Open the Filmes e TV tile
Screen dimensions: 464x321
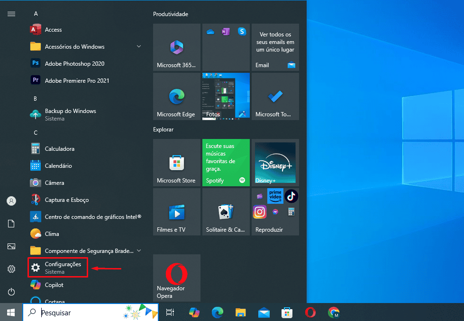coord(177,212)
